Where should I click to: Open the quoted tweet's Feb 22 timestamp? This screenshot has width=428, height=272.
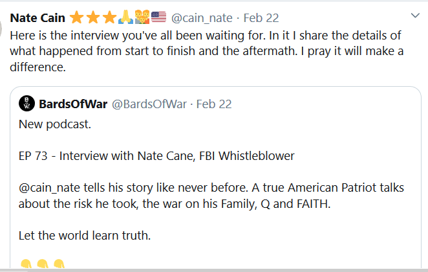click(214, 104)
